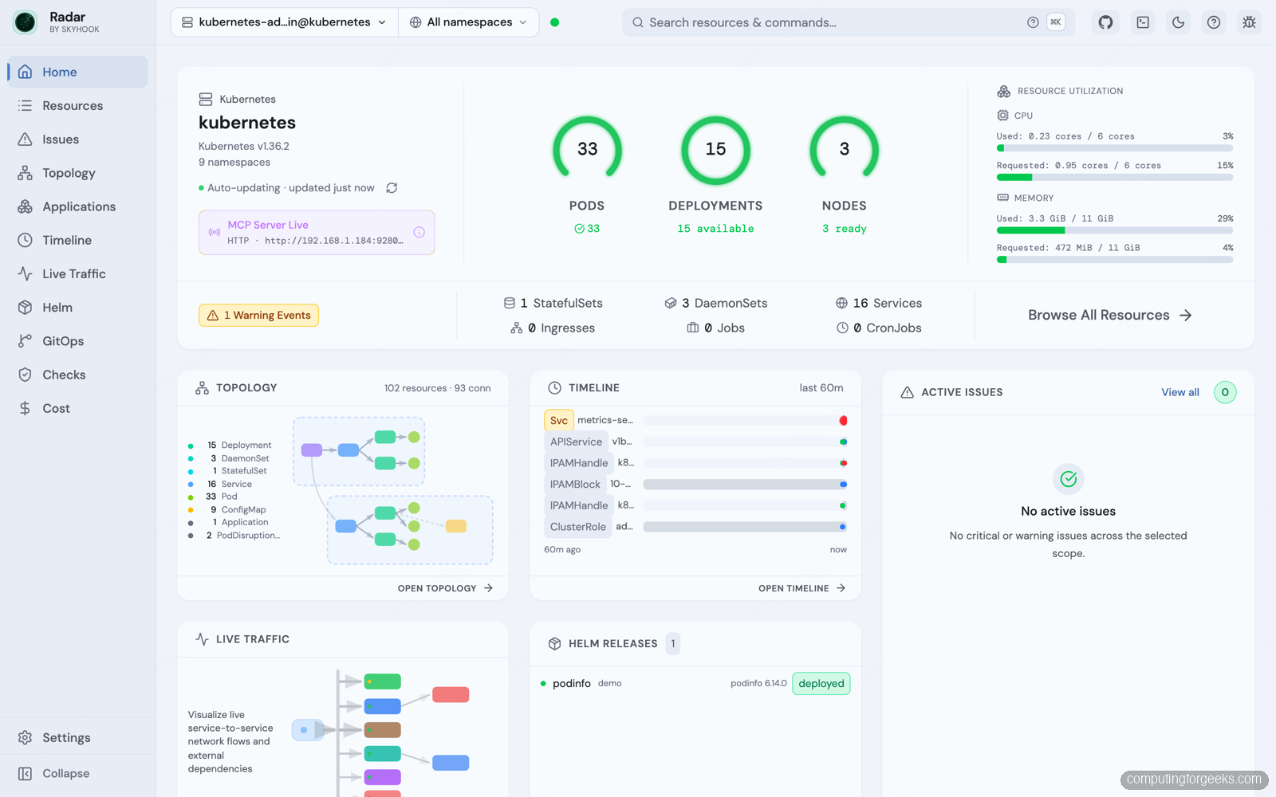The width and height of the screenshot is (1276, 797).
Task: Open the help question-mark icon at top right
Action: tap(1213, 22)
